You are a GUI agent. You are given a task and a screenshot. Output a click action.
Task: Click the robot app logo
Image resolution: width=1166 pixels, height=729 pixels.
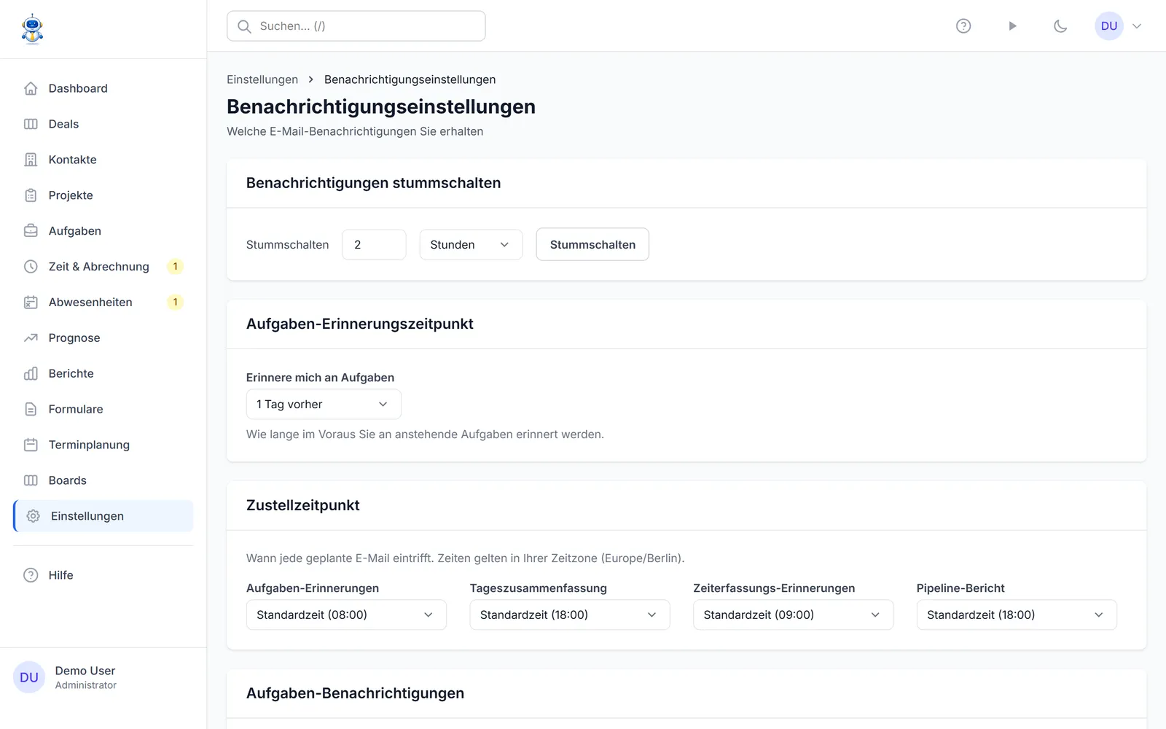(x=32, y=29)
